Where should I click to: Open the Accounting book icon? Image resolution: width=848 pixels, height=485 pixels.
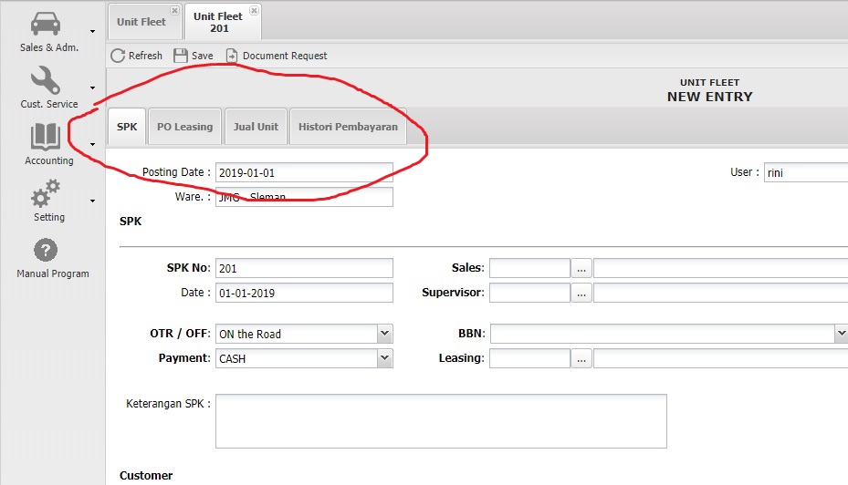(47, 138)
